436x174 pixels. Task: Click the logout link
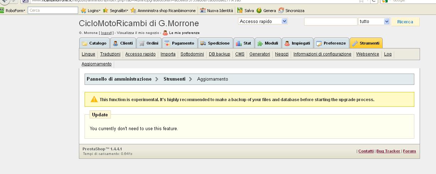pos(106,33)
